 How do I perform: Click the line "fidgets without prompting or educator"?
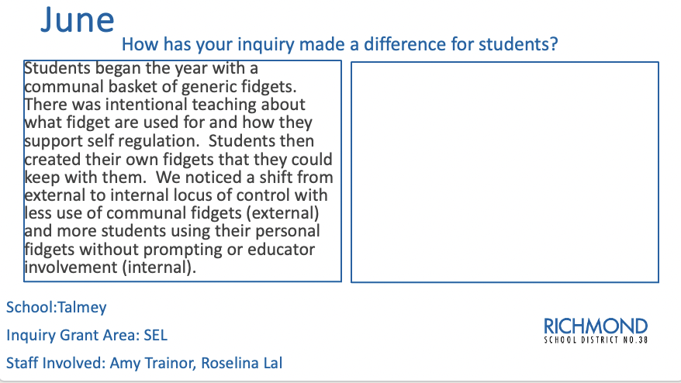[x=169, y=250]
